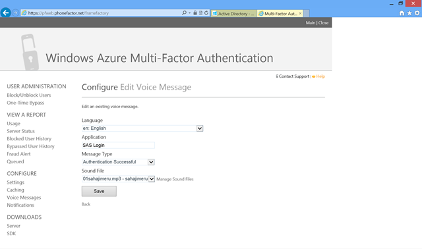Open Notifications configuration
Viewport: 422px width, 249px height.
tap(20, 205)
